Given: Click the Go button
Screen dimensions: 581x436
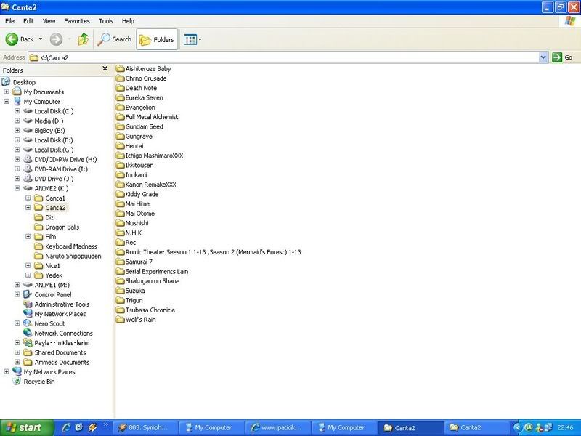Looking at the screenshot, I should 562,57.
